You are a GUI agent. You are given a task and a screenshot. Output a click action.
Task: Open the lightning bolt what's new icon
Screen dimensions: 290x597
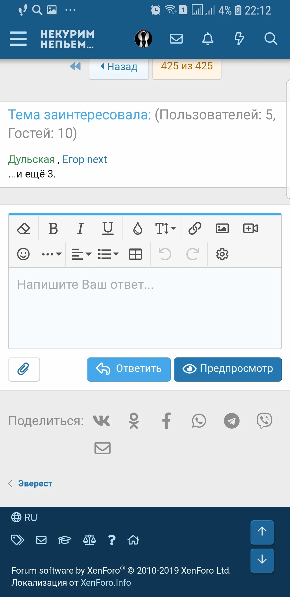(239, 39)
